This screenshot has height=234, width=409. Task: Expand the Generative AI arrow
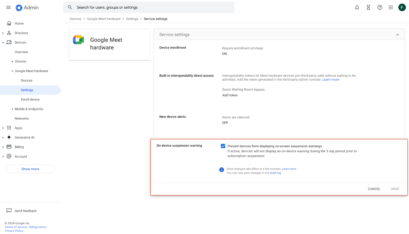3,138
